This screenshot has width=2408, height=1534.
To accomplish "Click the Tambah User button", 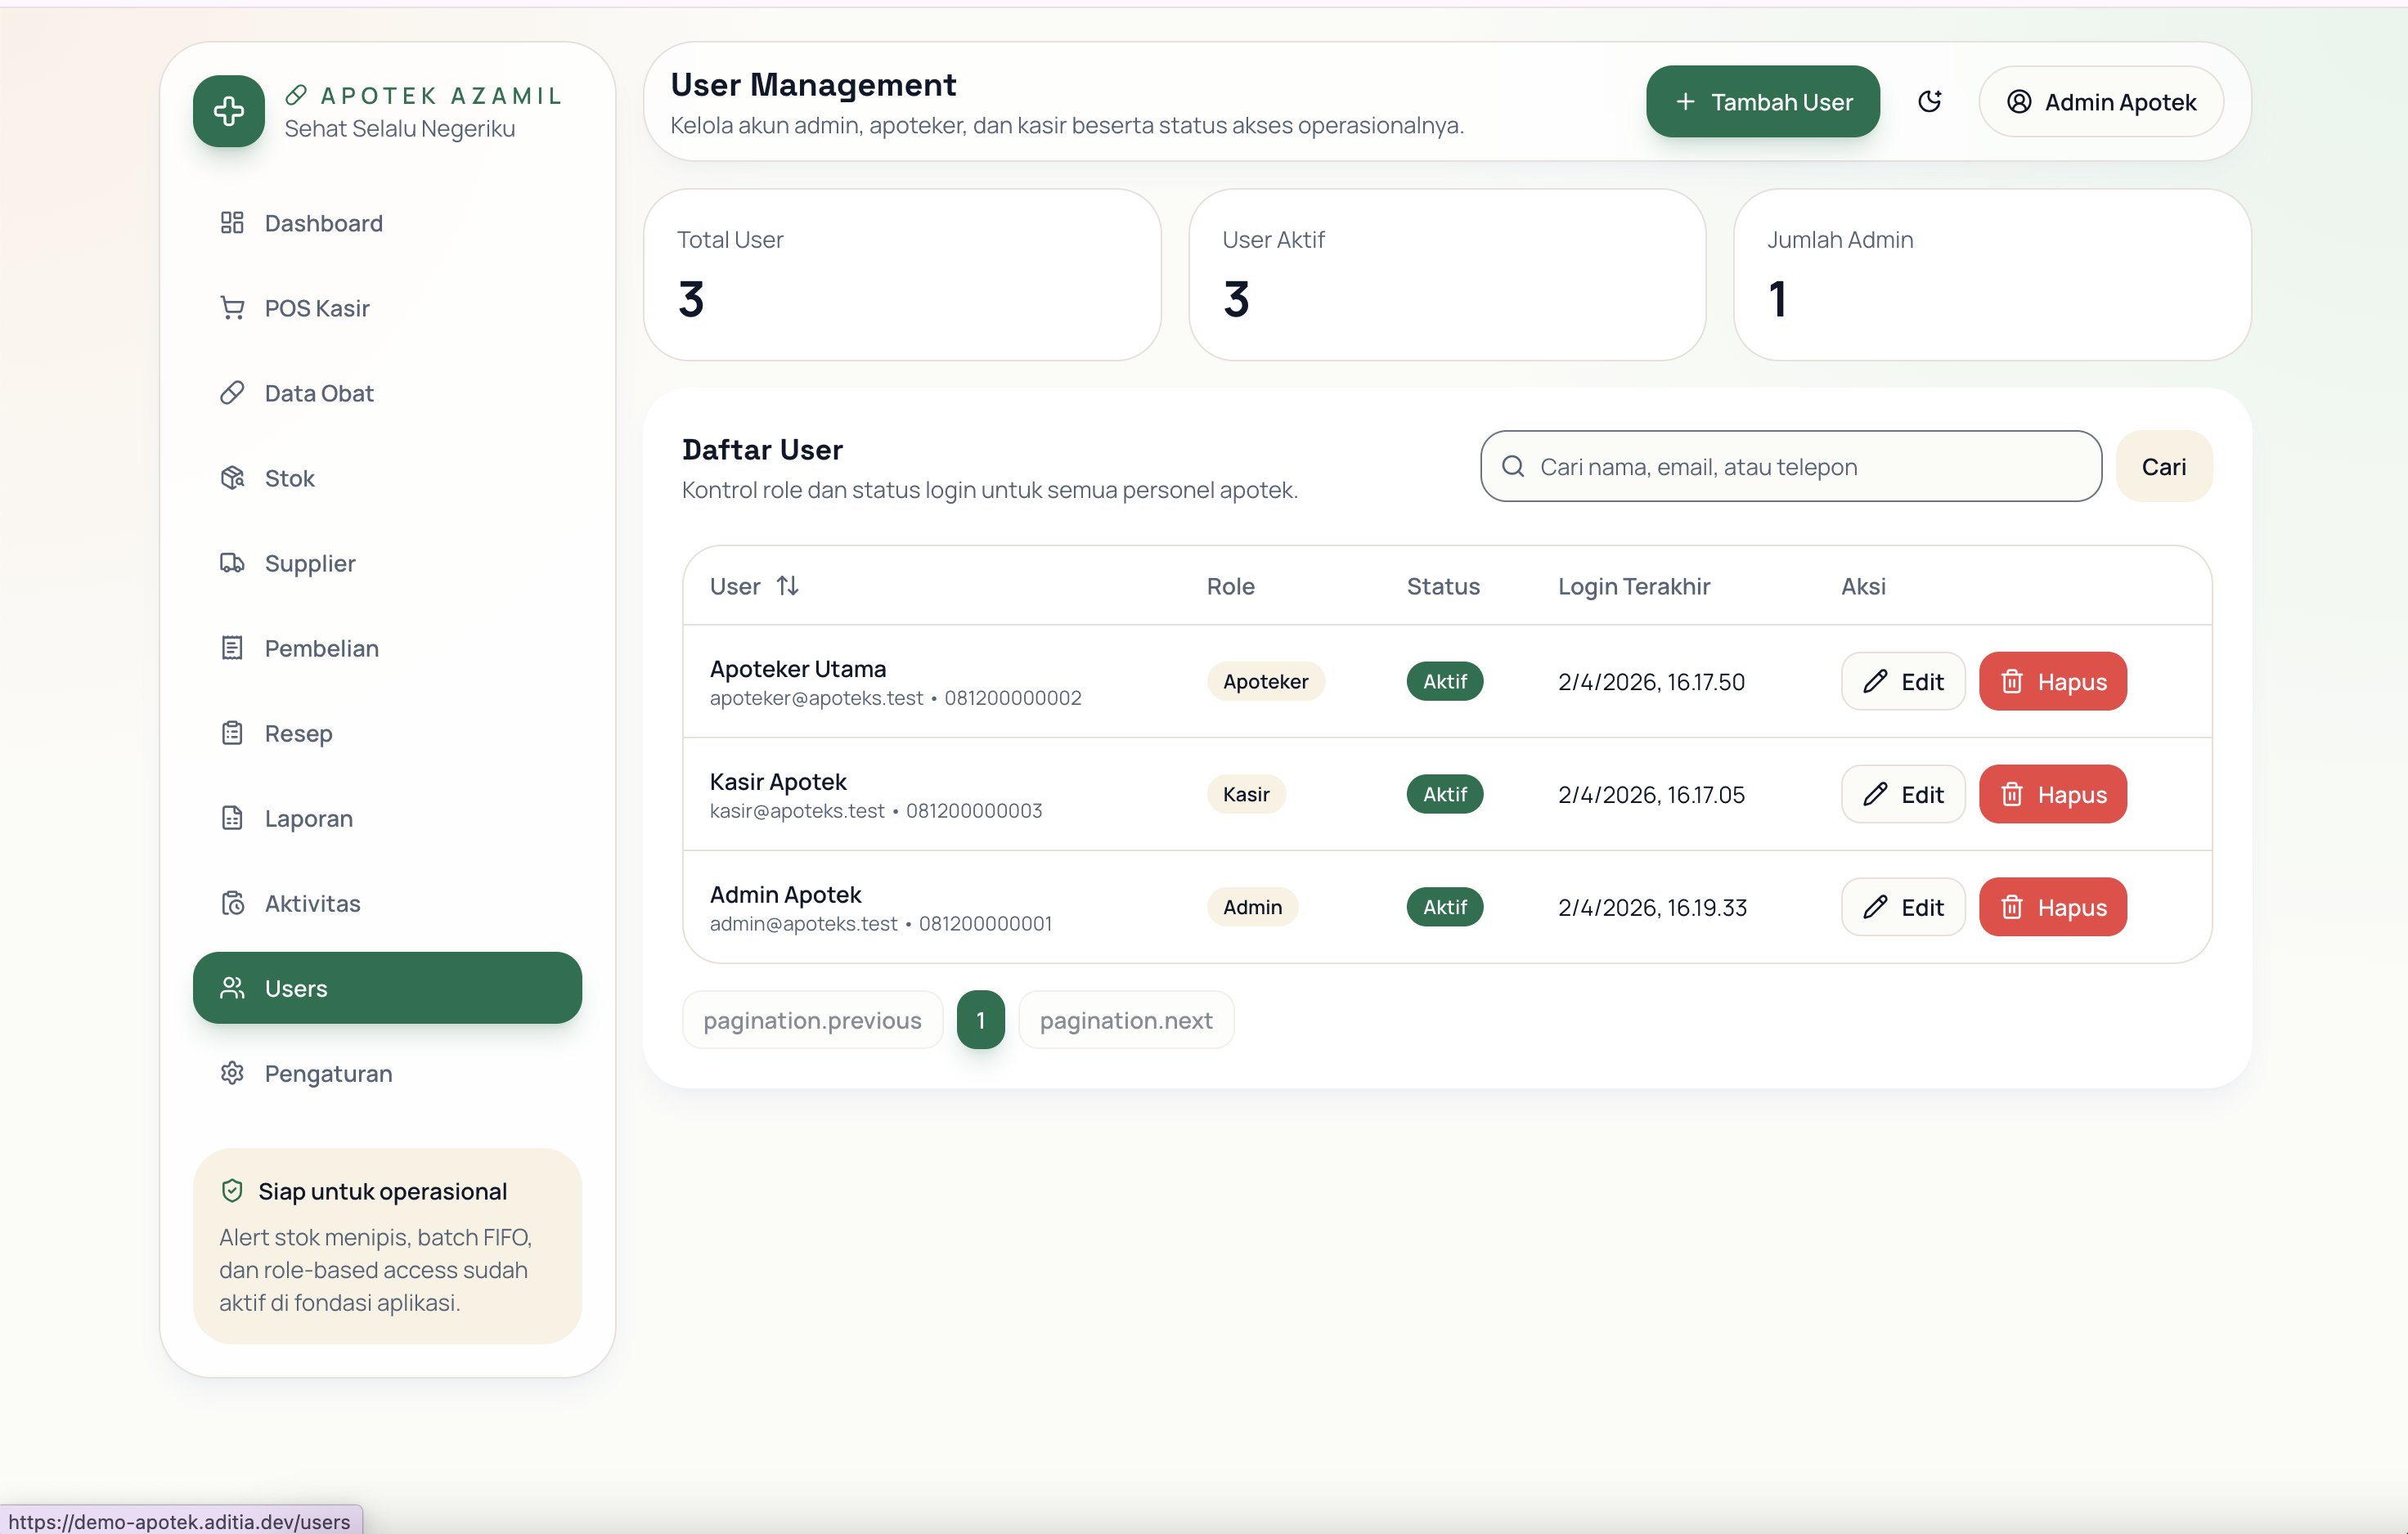I will click(x=1763, y=102).
